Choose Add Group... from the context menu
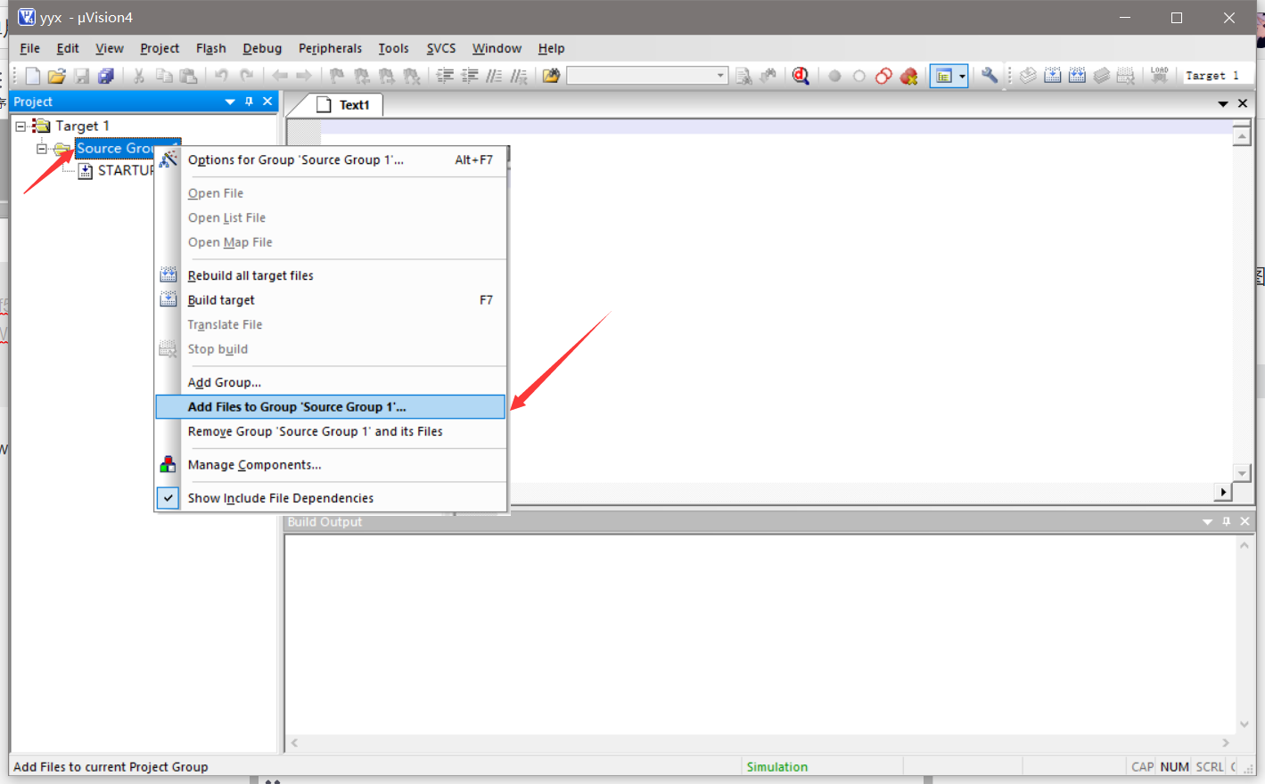This screenshot has width=1265, height=784. (330, 382)
